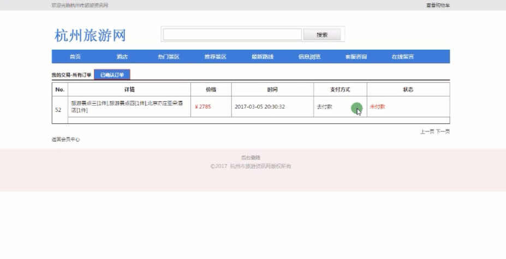This screenshot has width=506, height=259.
Task: Open 查看购物车 shopping cart link
Action: 438,5
